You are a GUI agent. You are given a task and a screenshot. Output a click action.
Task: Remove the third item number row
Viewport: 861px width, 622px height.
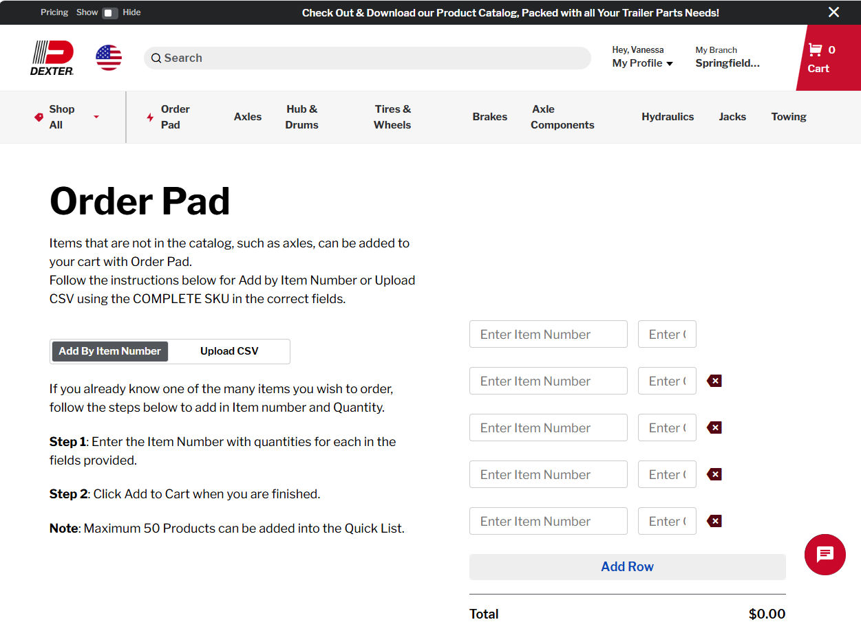tap(714, 427)
